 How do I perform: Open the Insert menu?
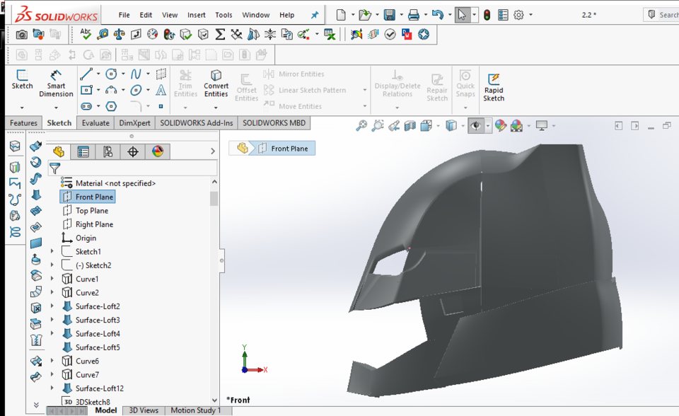(x=196, y=14)
